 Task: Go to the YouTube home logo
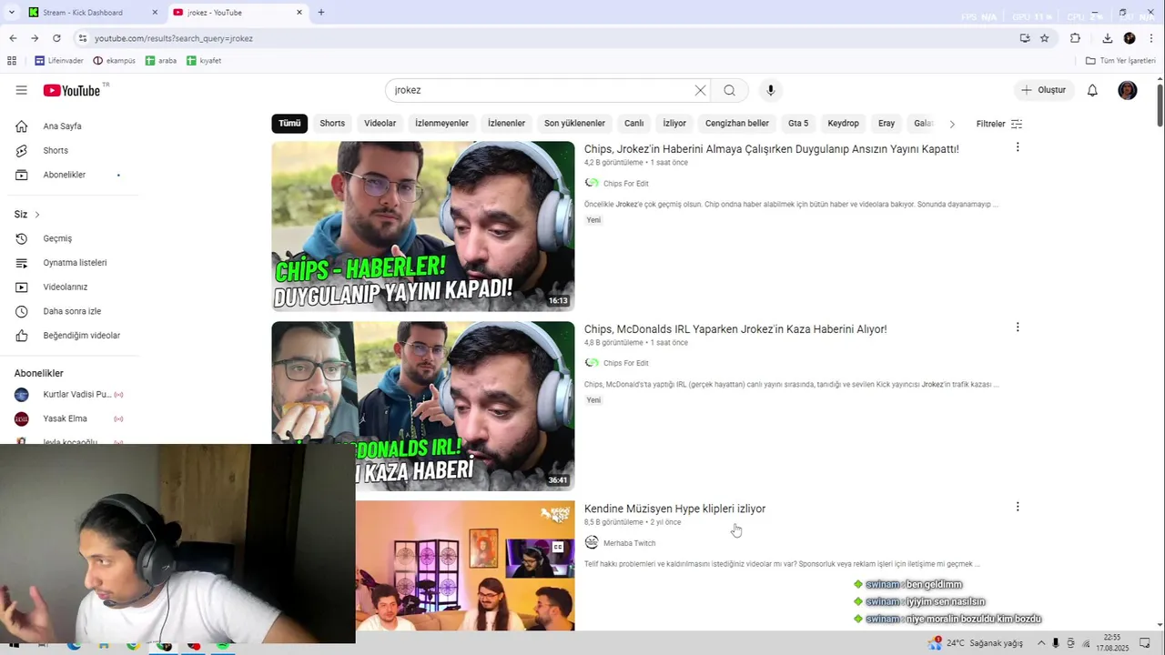72,90
